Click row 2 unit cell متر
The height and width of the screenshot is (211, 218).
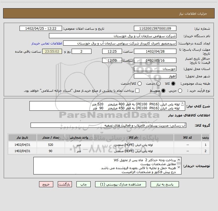click(79, 151)
